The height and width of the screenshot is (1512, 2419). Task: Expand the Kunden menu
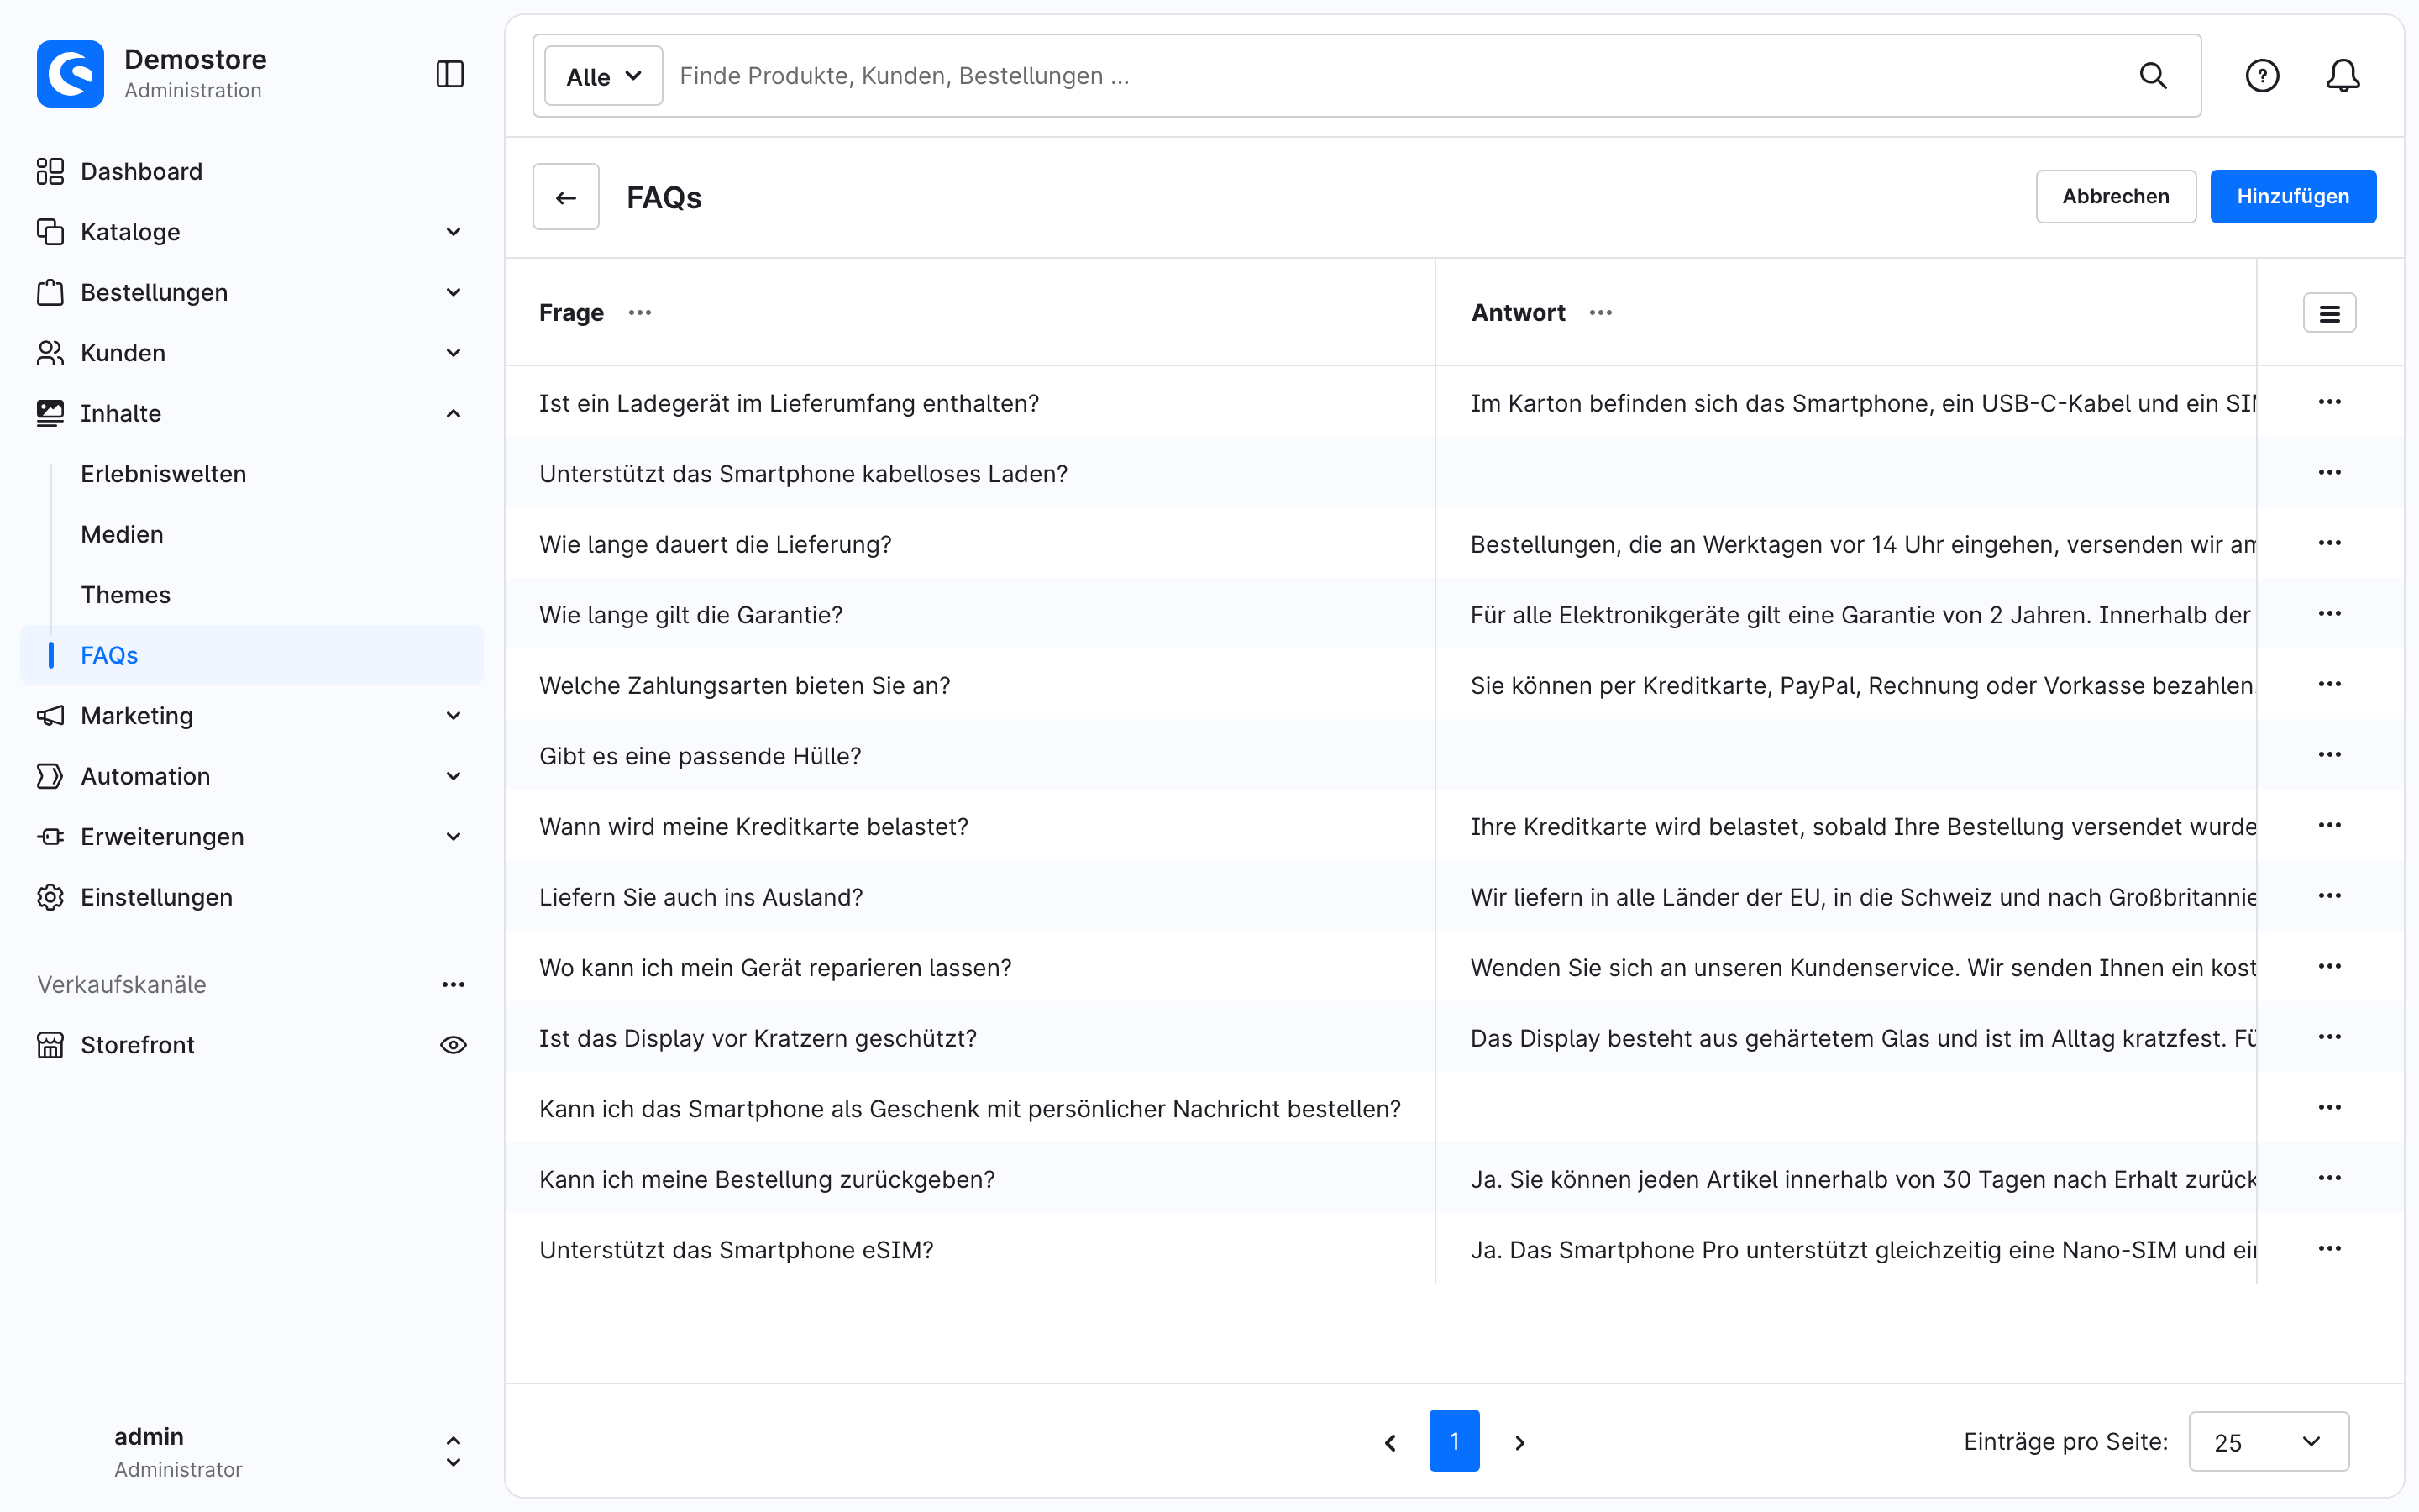[453, 353]
